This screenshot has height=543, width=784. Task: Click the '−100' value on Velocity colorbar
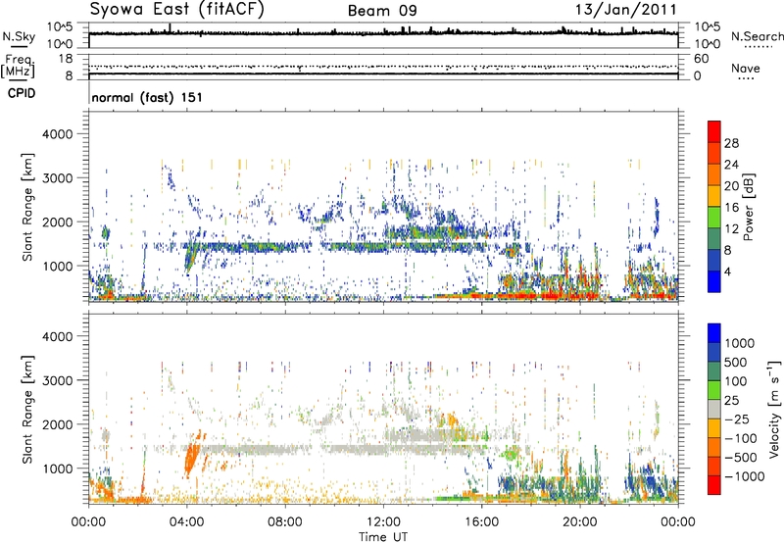[x=741, y=438]
